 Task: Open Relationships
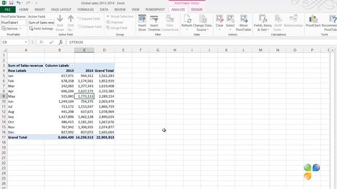click(293, 21)
